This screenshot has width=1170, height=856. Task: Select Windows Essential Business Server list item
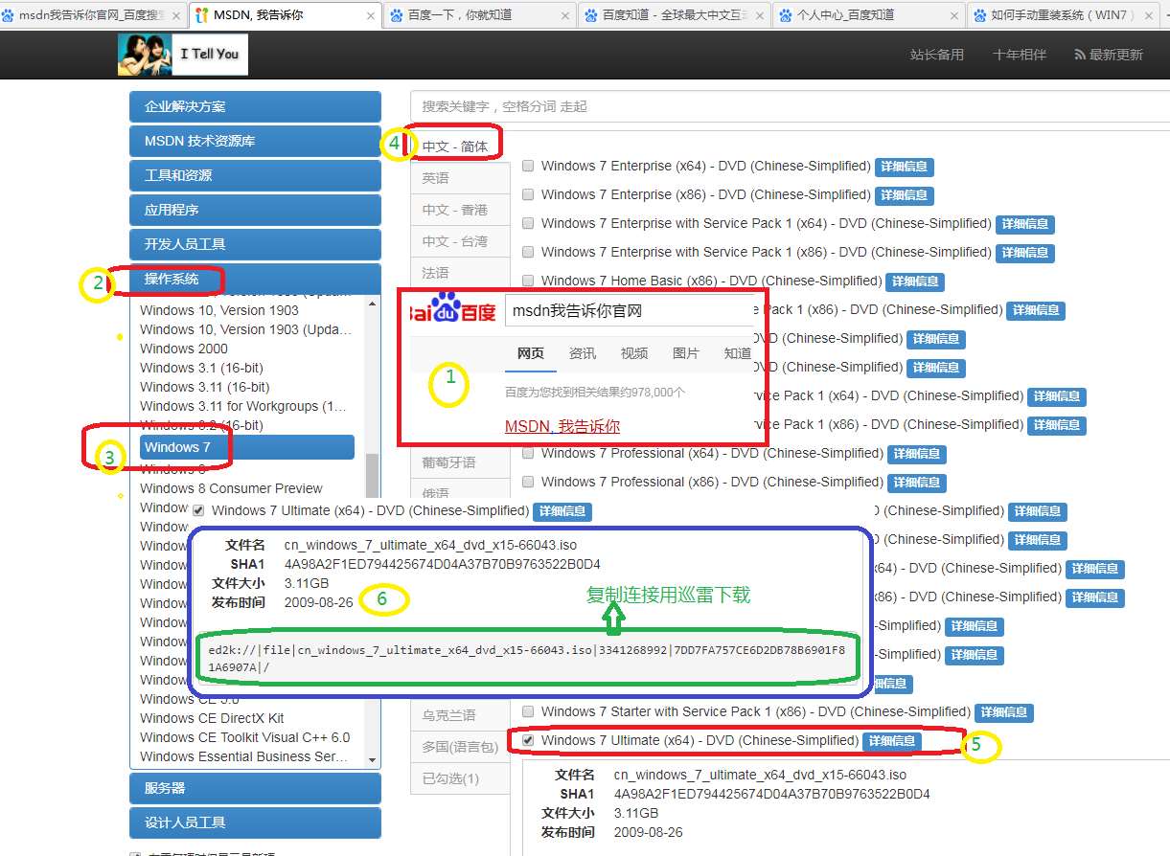tap(244, 756)
